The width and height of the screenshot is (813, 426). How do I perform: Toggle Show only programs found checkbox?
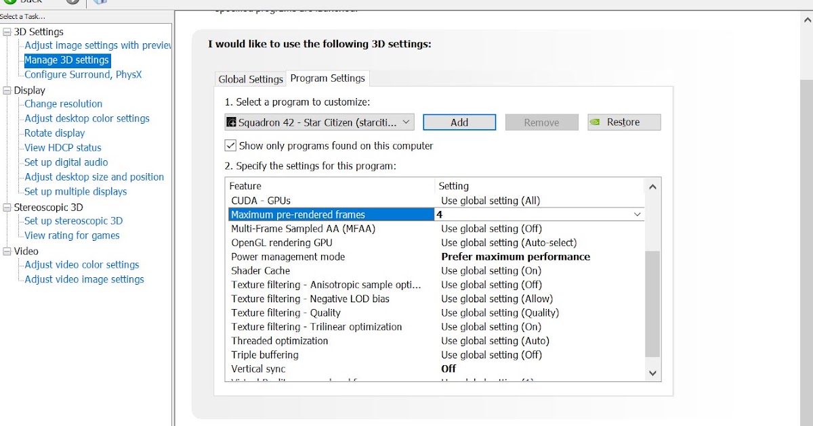point(230,145)
